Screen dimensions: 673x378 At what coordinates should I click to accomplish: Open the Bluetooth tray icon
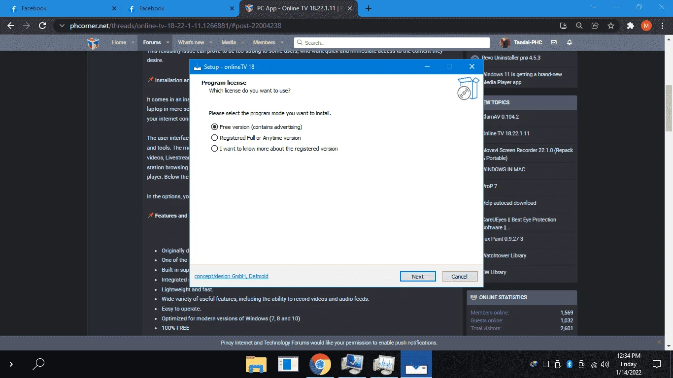569,364
